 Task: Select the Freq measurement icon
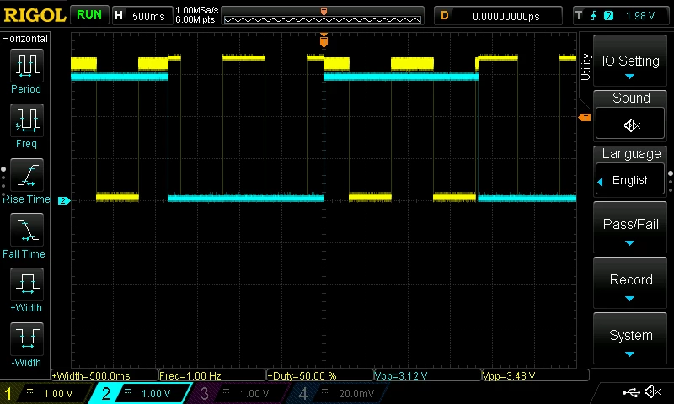[x=27, y=120]
